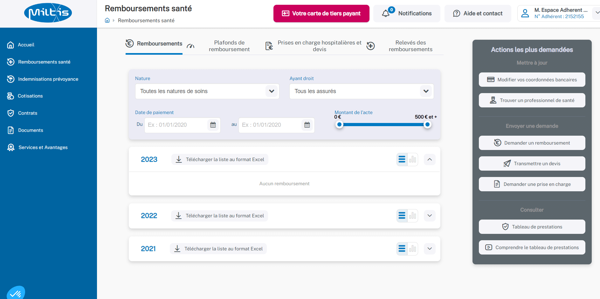Click the maximum amount slider handle

tap(427, 125)
